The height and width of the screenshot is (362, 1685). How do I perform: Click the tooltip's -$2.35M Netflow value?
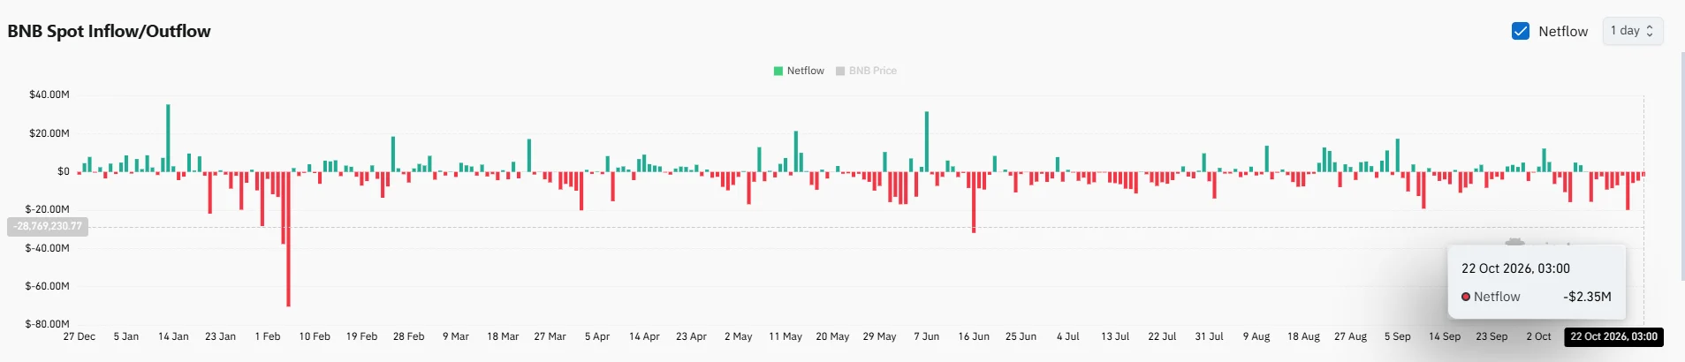click(x=1587, y=297)
